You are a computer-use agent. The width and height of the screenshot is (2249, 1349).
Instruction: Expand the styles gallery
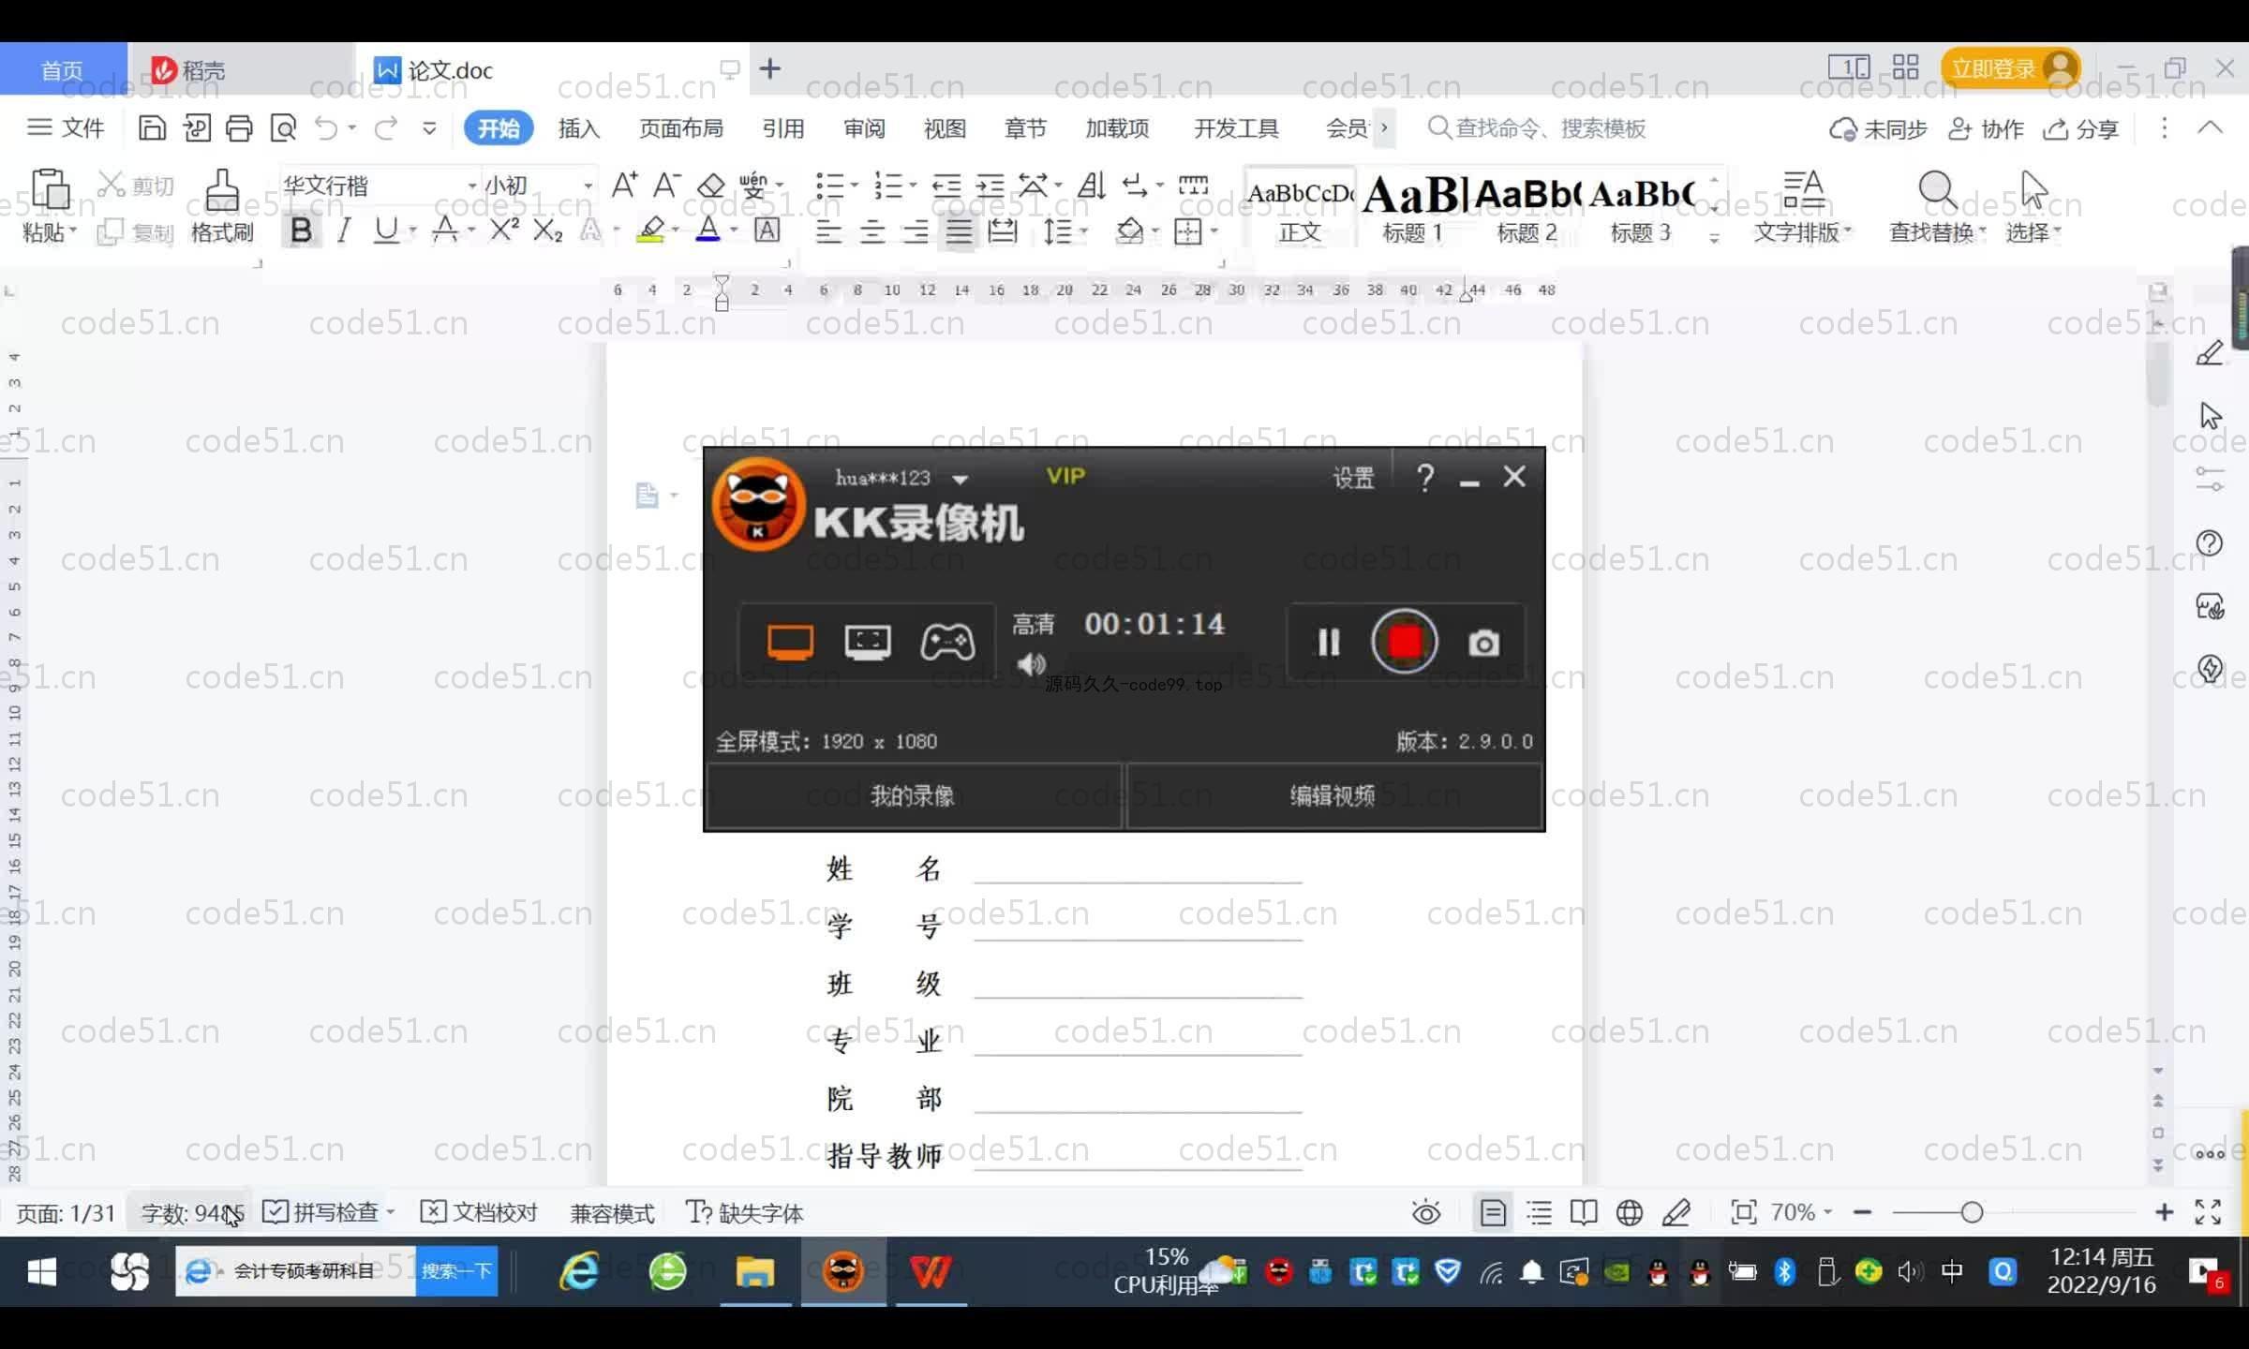tap(1714, 240)
